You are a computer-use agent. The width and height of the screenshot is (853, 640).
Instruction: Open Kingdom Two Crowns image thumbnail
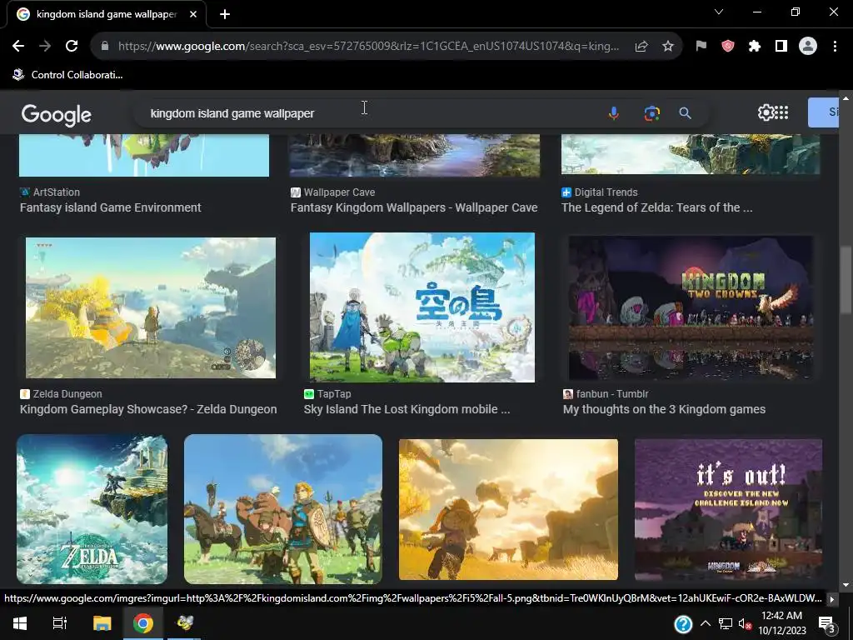pyautogui.click(x=691, y=307)
